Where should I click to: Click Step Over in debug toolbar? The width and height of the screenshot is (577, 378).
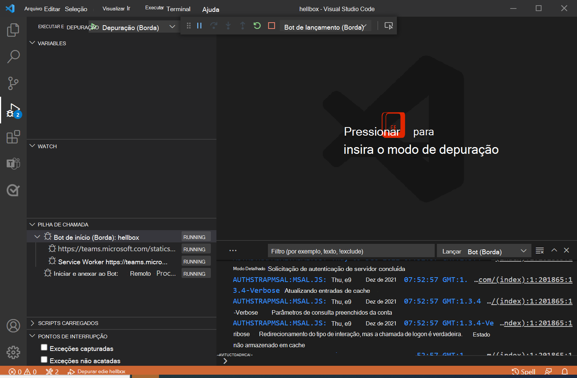tap(214, 26)
